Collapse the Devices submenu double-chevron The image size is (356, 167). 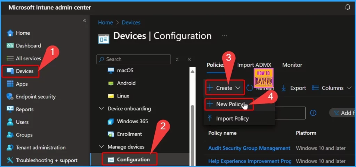[189, 59]
